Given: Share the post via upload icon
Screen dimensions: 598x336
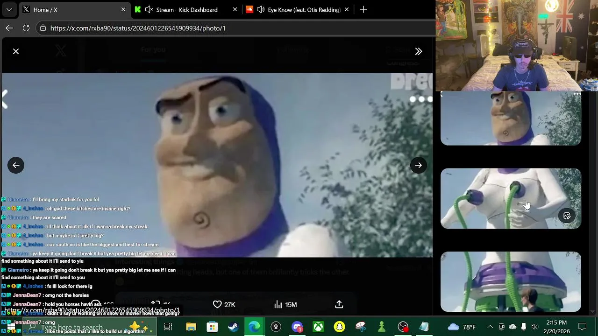Looking at the screenshot, I should tap(339, 304).
